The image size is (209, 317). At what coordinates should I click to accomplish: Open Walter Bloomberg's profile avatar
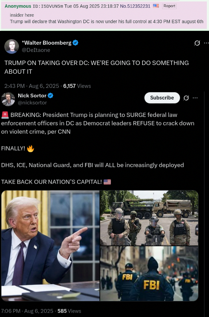(x=12, y=46)
